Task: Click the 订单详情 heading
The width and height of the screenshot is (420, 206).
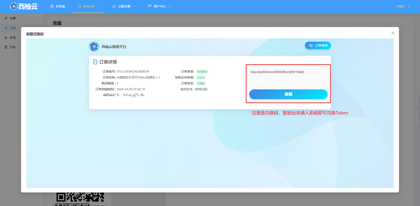Action: pos(108,62)
